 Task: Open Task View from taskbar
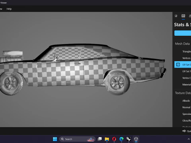click(x=99, y=139)
